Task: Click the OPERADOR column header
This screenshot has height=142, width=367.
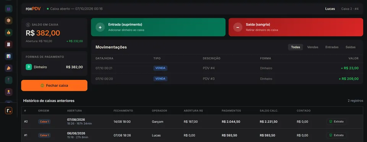Action: [x=159, y=110]
